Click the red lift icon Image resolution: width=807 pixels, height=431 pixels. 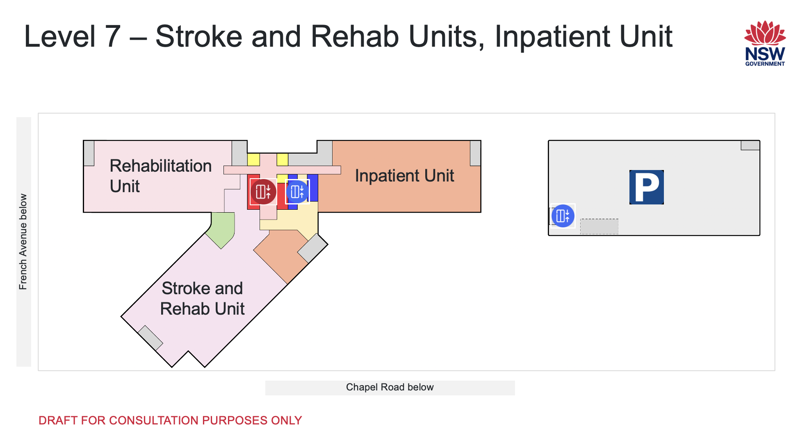pos(263,191)
